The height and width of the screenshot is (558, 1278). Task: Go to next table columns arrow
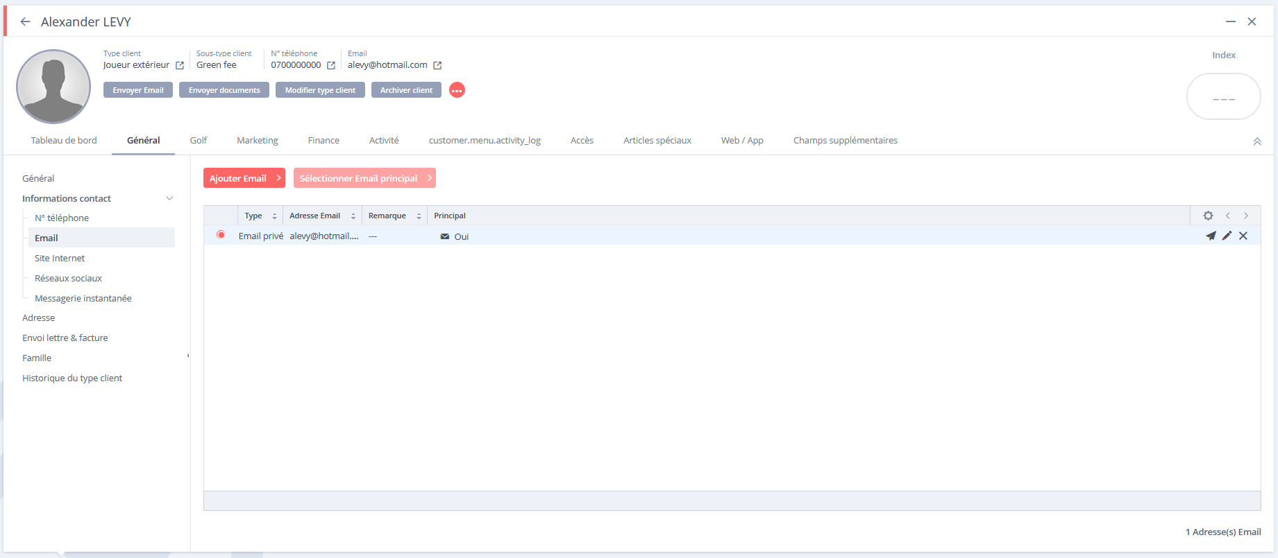pos(1246,216)
